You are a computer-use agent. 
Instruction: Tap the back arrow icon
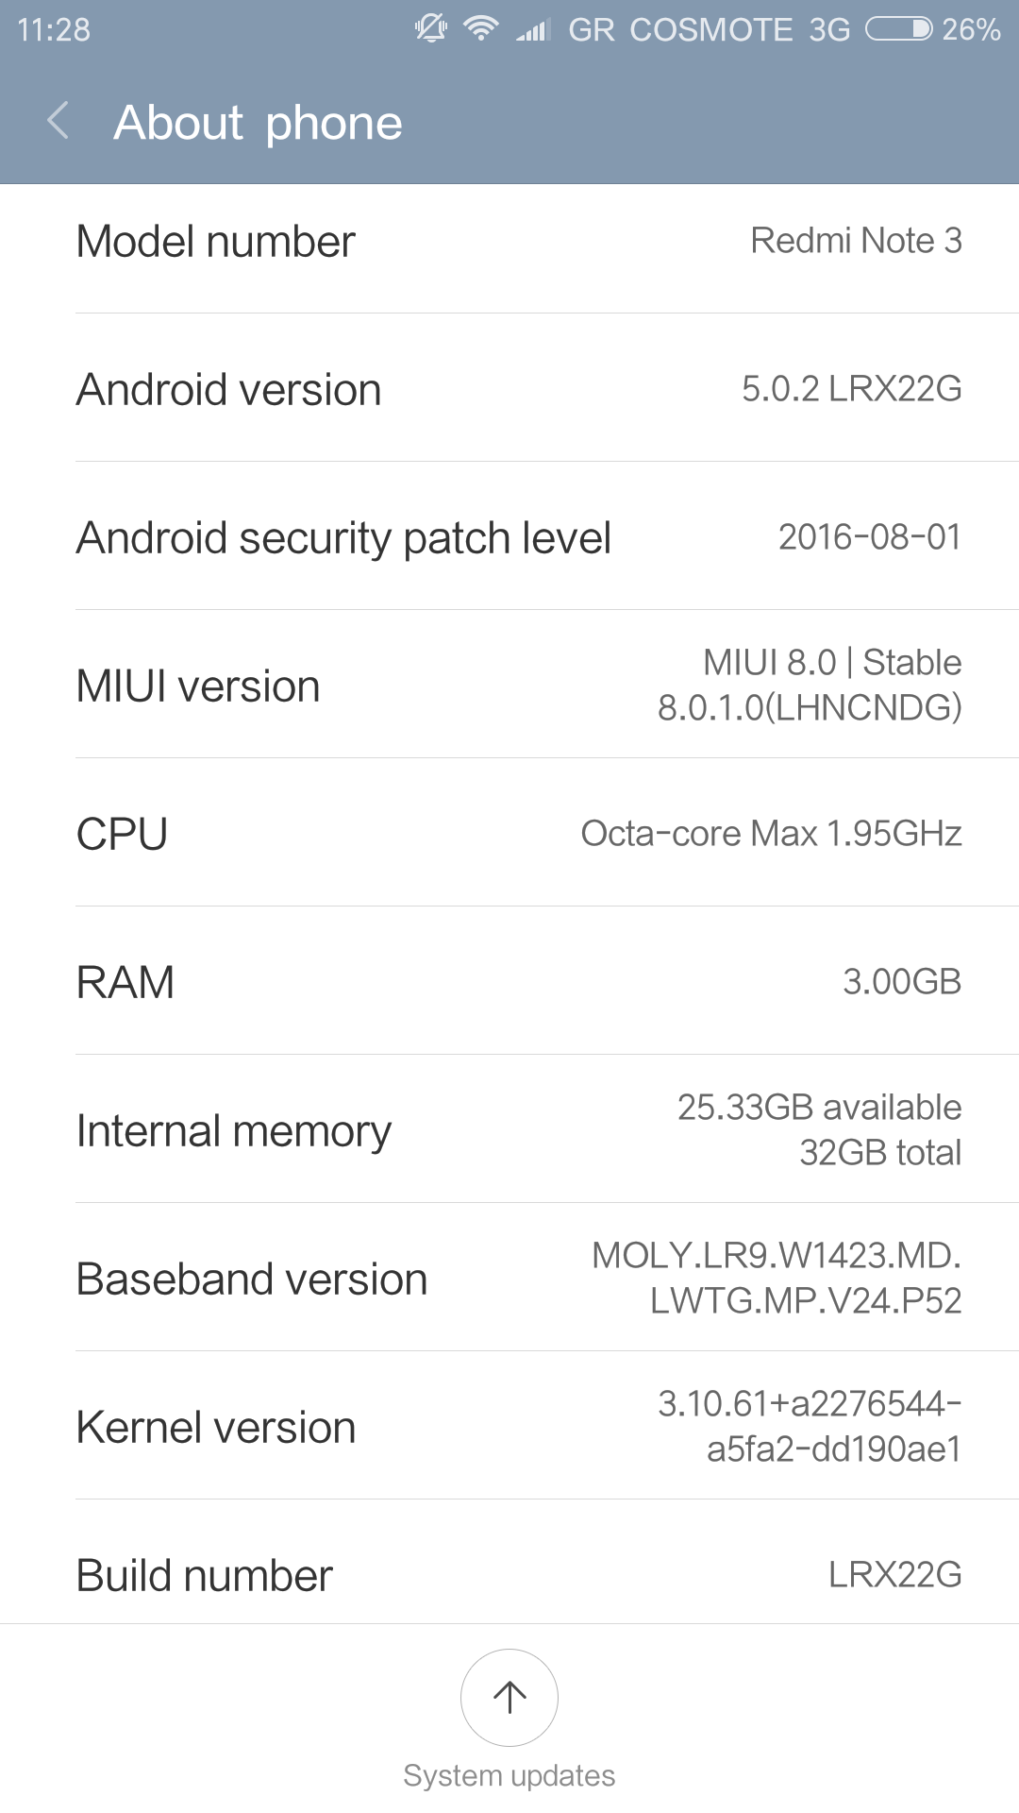(58, 122)
